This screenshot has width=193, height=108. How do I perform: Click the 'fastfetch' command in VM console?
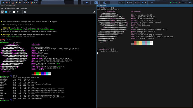(17, 43)
